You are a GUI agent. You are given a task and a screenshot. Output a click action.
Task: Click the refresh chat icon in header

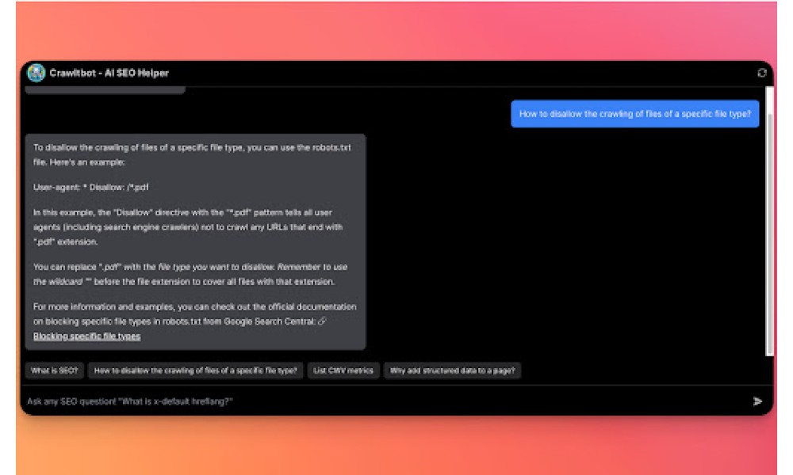pyautogui.click(x=761, y=73)
